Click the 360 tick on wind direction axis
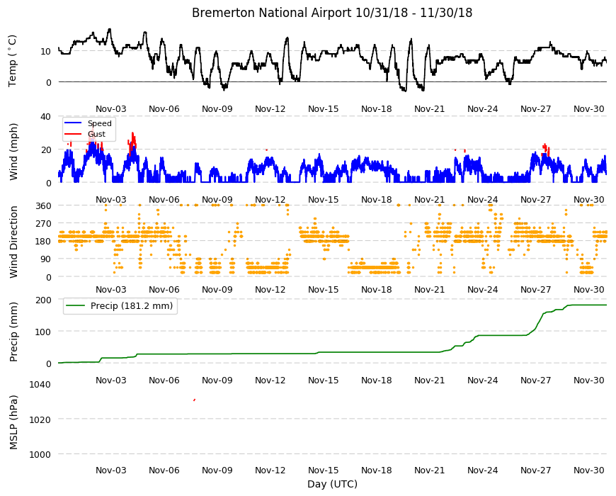616x496 pixels. (43, 206)
